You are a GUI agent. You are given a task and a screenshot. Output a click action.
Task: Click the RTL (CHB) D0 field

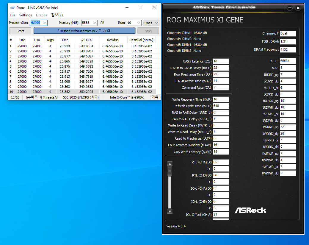point(221,175)
